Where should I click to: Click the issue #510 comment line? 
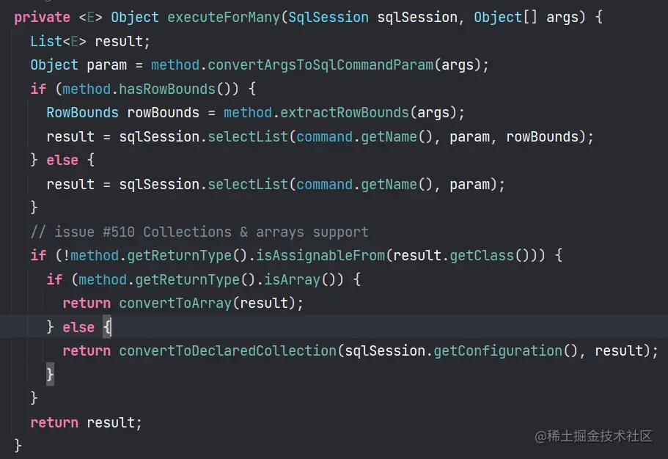199,232
